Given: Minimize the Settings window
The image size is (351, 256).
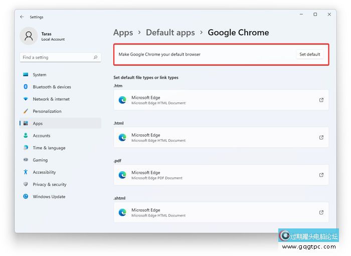Looking at the screenshot, I should [301, 15].
